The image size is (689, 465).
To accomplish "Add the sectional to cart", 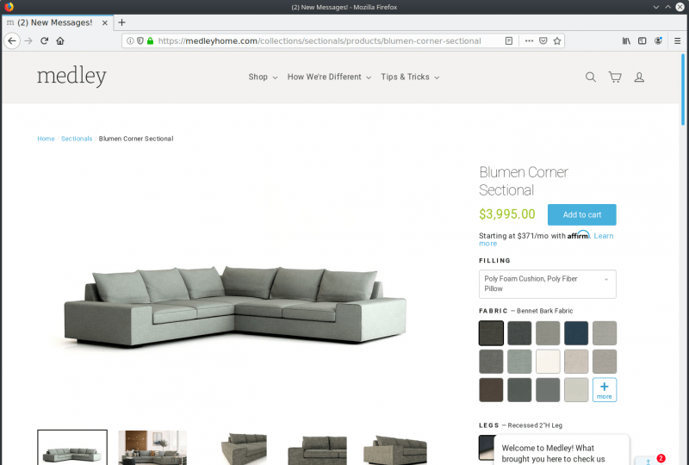I will [582, 215].
